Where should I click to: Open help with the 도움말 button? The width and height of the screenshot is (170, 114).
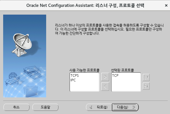click(x=45, y=107)
